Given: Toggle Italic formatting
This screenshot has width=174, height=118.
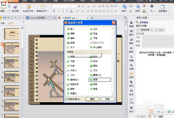Looking at the screenshot, I should click(58, 11).
